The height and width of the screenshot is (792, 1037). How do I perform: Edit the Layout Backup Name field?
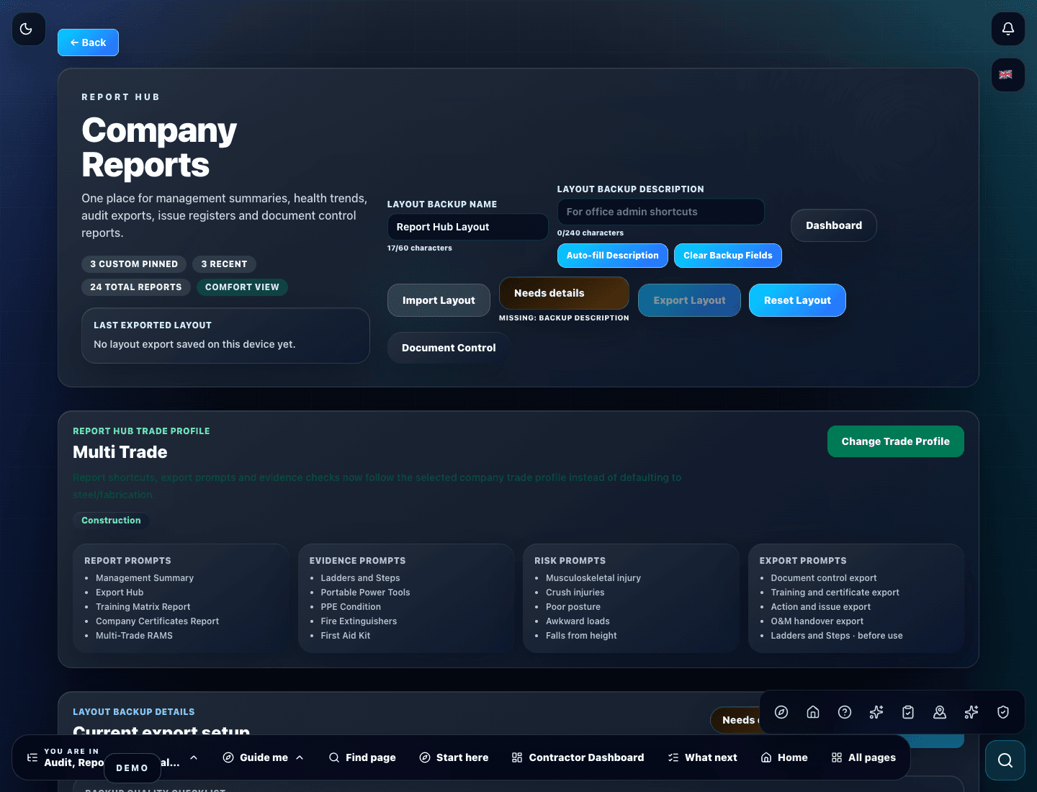[467, 227]
